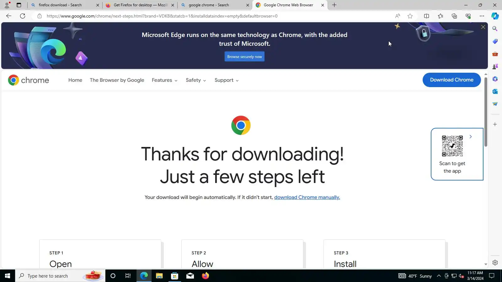The height and width of the screenshot is (282, 502).
Task: Open the 40°F Sunny weather widget
Action: click(x=415, y=276)
